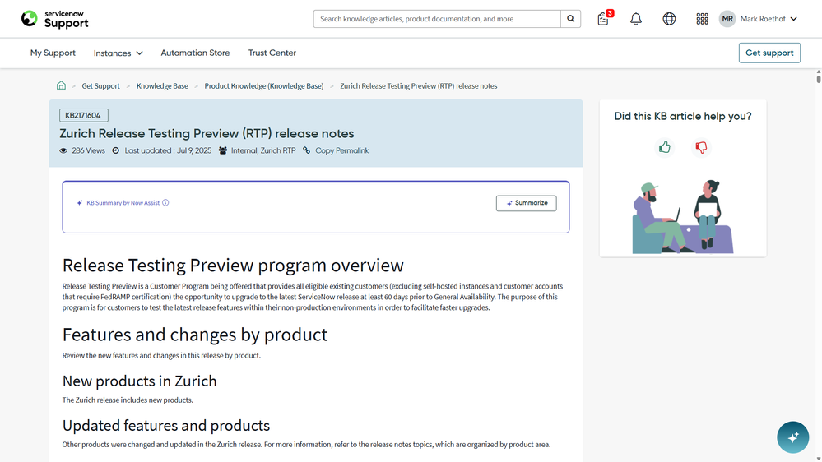This screenshot has width=822, height=462.
Task: Click 'Last updated : Jul 9, 2025' text
Action: 168,150
